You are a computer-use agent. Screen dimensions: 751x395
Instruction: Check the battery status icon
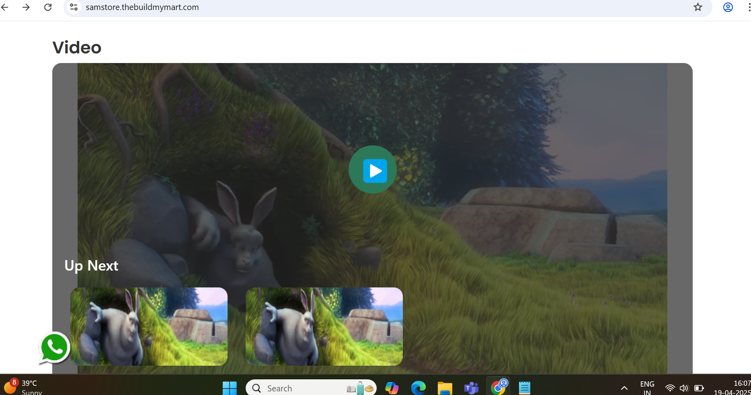point(699,388)
